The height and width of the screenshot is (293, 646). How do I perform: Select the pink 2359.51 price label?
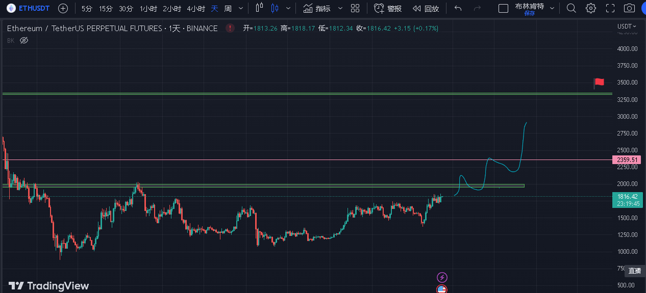click(x=627, y=160)
